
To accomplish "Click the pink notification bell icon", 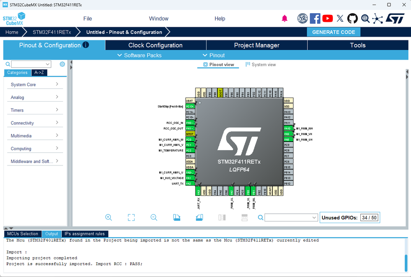I will coord(284,19).
